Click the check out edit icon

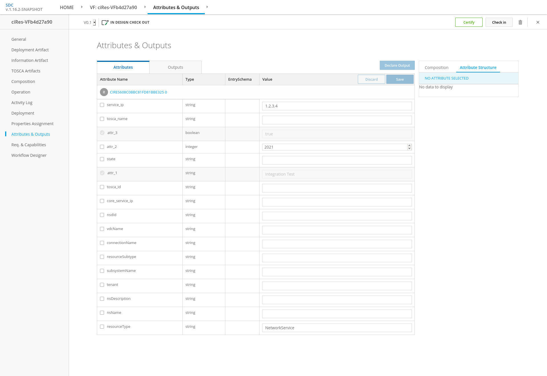105,23
